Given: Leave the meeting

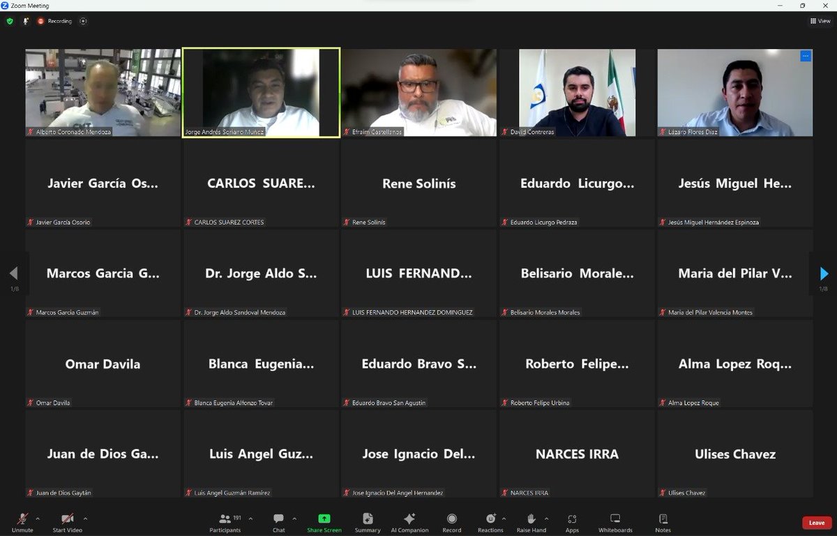Looking at the screenshot, I should (x=817, y=523).
